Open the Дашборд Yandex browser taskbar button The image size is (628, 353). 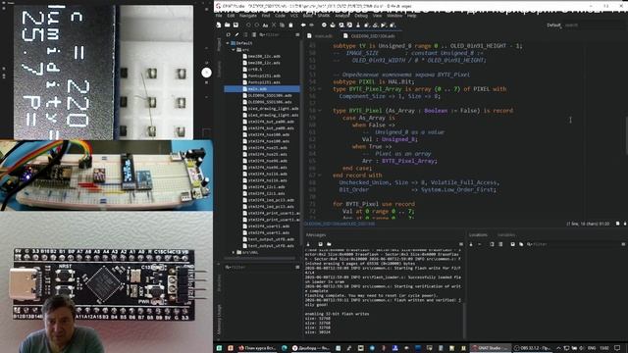coord(310,348)
